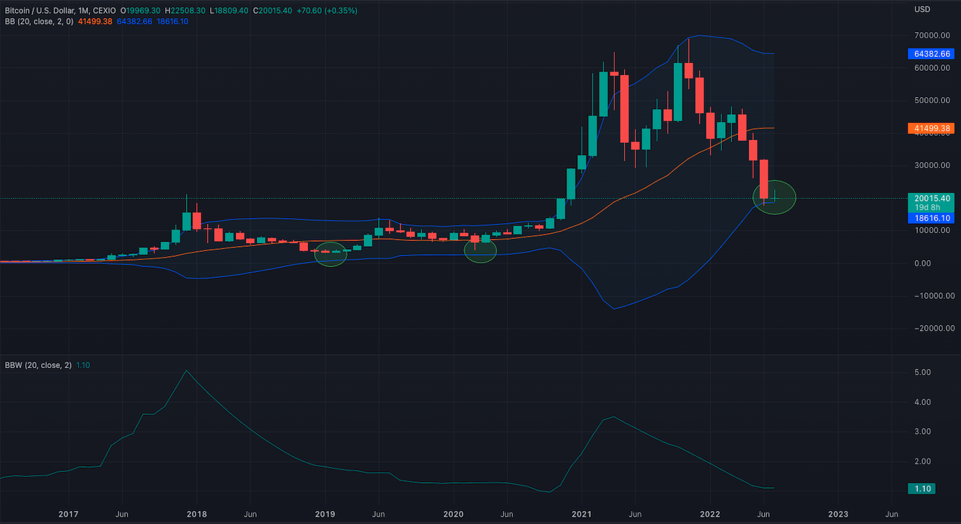
Task: Click the 5.00 label on BBW scale
Action: coord(921,372)
